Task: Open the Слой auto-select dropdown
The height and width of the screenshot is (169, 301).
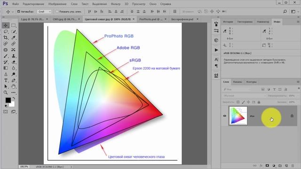Action: 44,12
